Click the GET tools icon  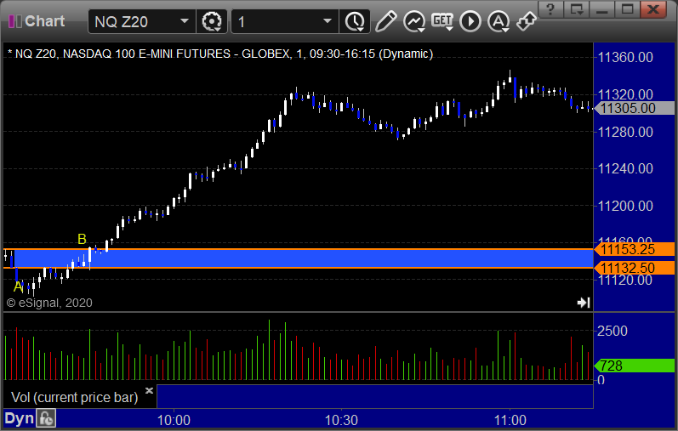point(442,21)
